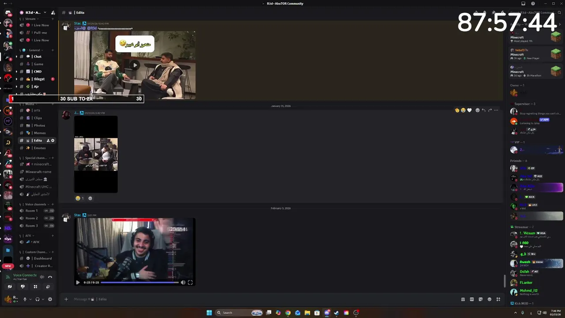Toggle headphone deafen
This screenshot has width=565, height=318.
click(x=37, y=299)
